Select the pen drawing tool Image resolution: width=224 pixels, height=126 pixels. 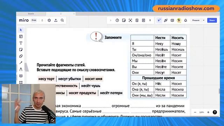point(21,69)
